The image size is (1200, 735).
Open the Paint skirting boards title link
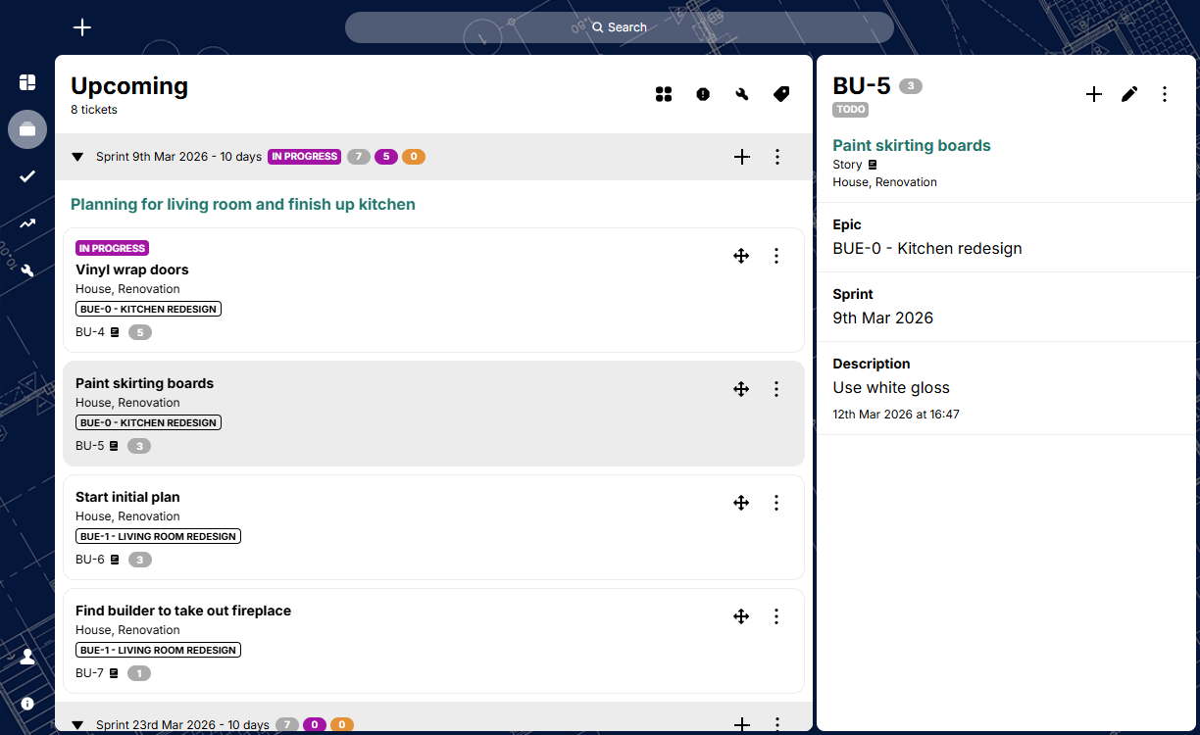[x=911, y=145]
